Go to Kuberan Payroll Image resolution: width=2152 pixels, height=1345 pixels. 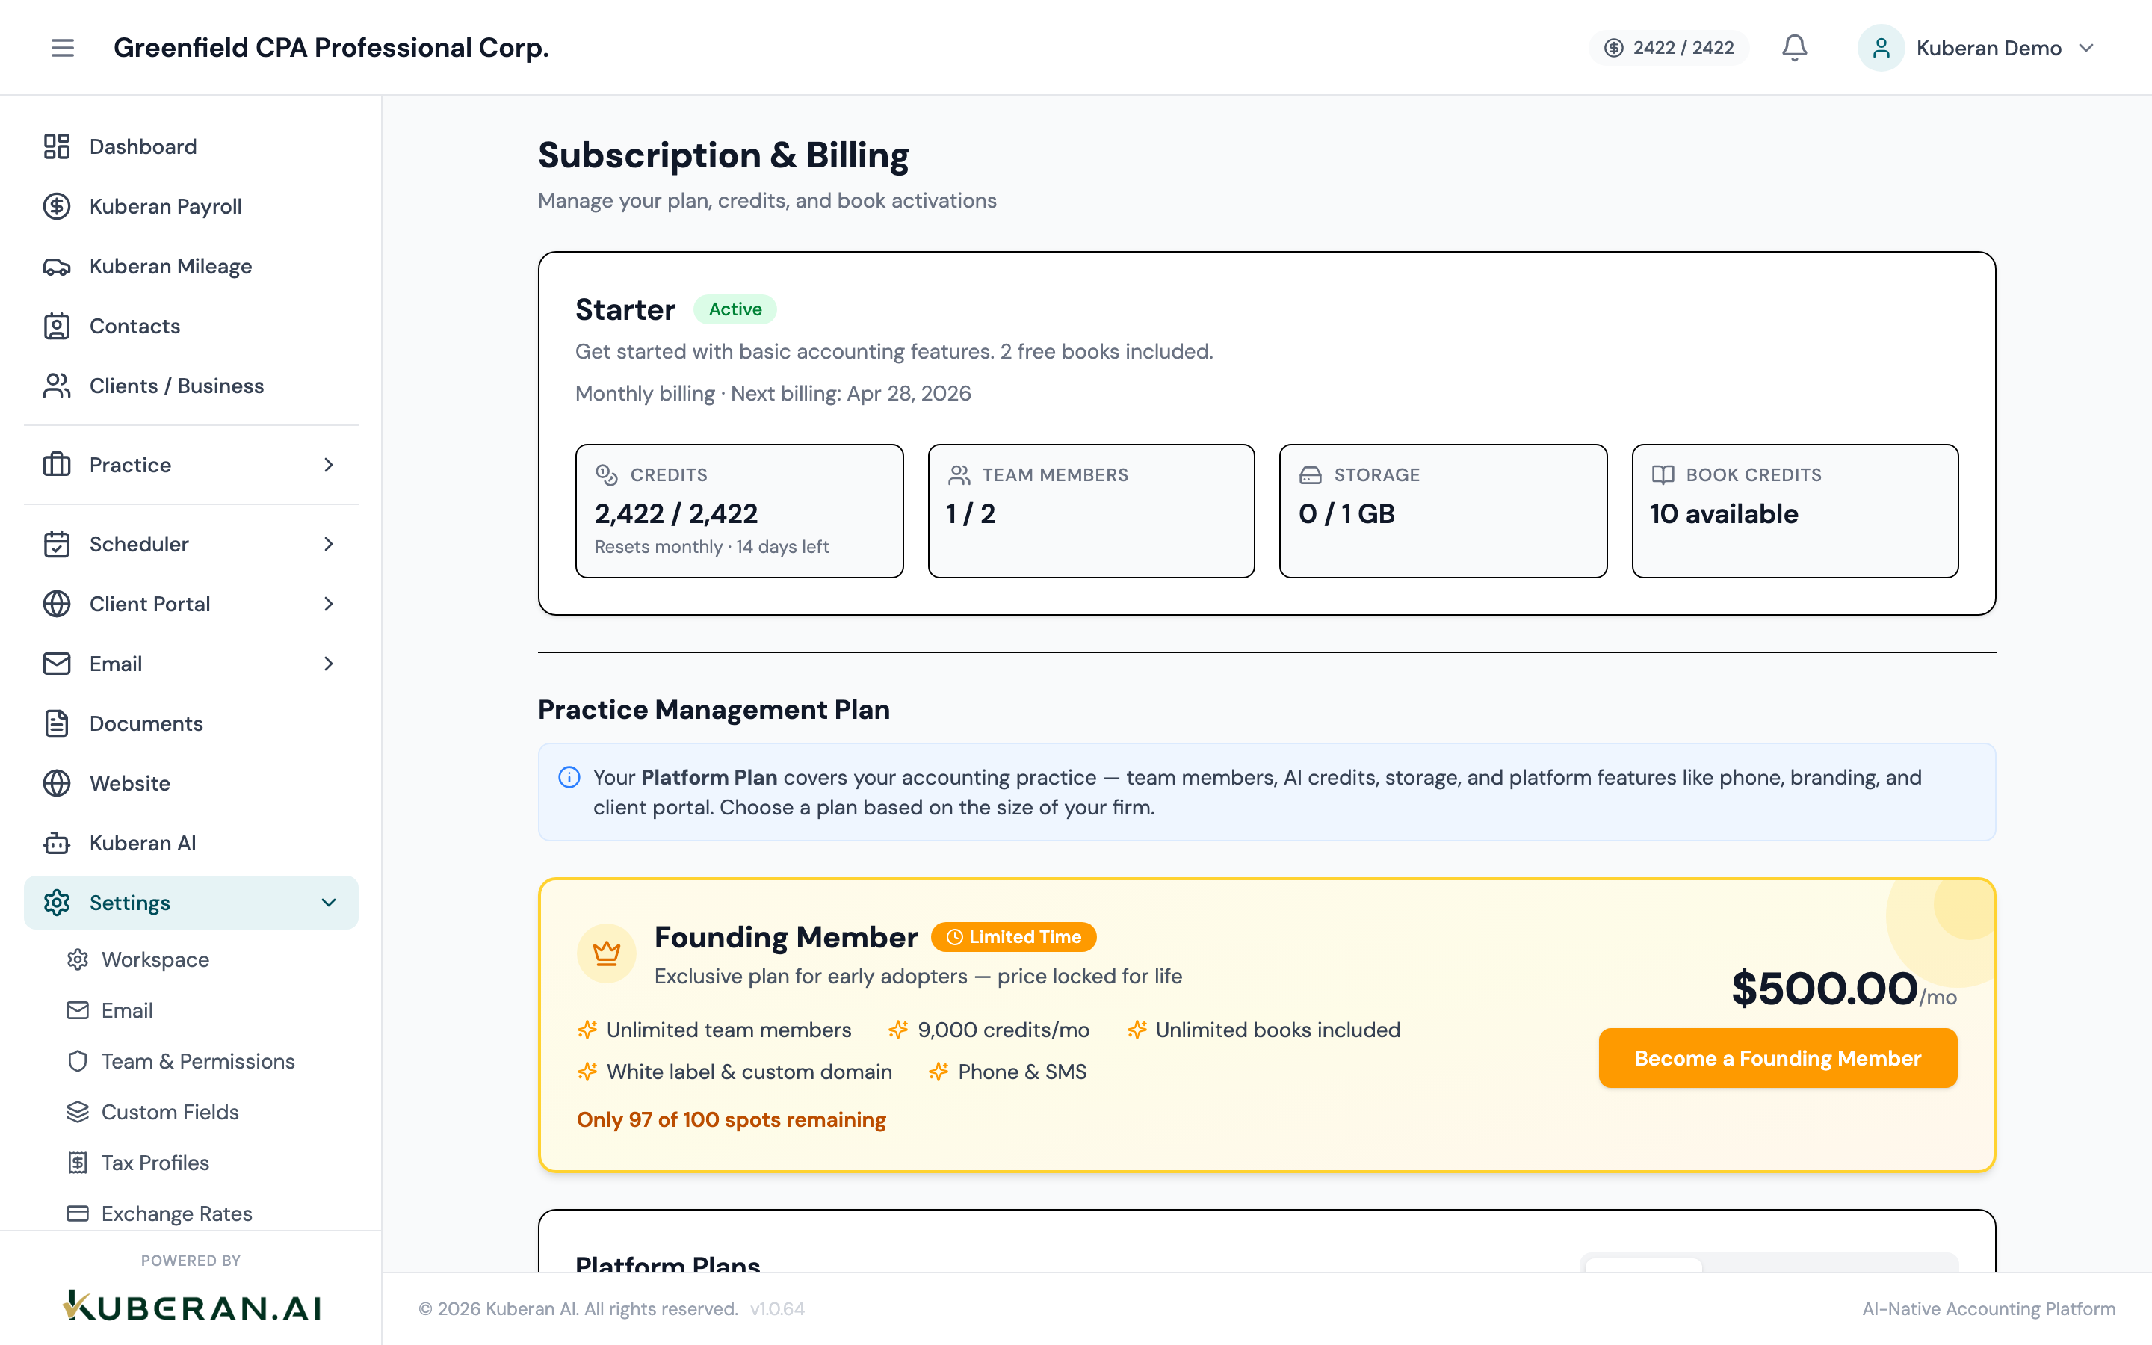191,206
